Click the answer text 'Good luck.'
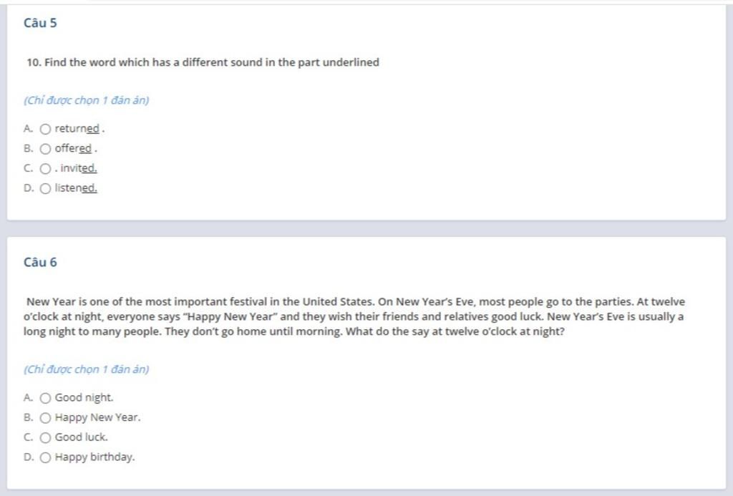The image size is (733, 496). tap(82, 437)
